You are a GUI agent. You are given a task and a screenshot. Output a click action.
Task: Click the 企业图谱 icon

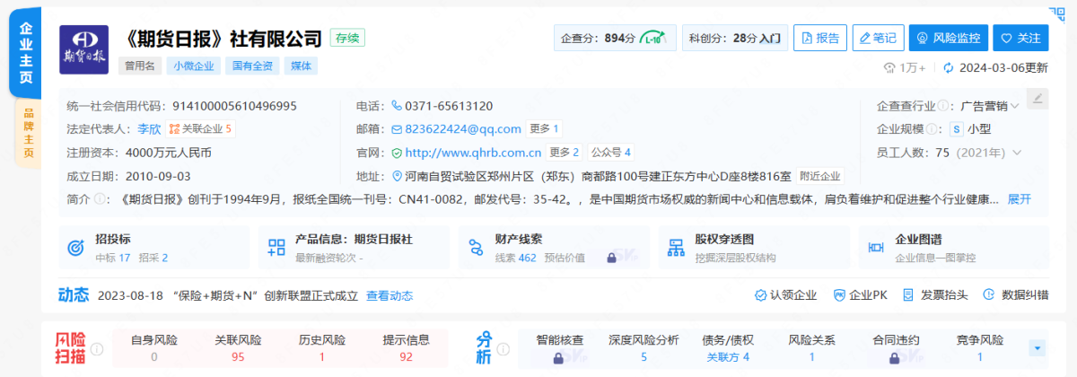(877, 248)
